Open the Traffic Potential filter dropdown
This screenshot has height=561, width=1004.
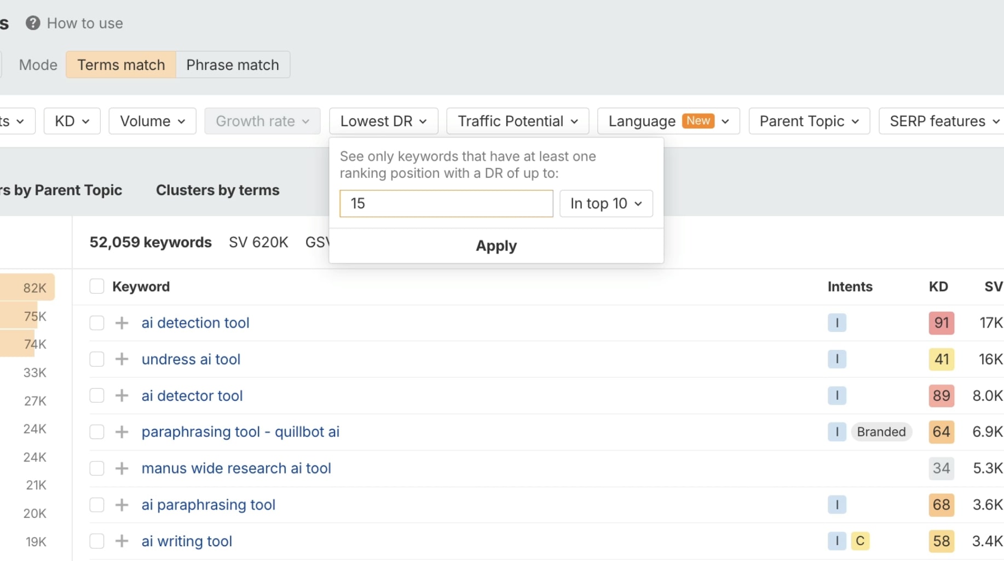[x=517, y=121]
